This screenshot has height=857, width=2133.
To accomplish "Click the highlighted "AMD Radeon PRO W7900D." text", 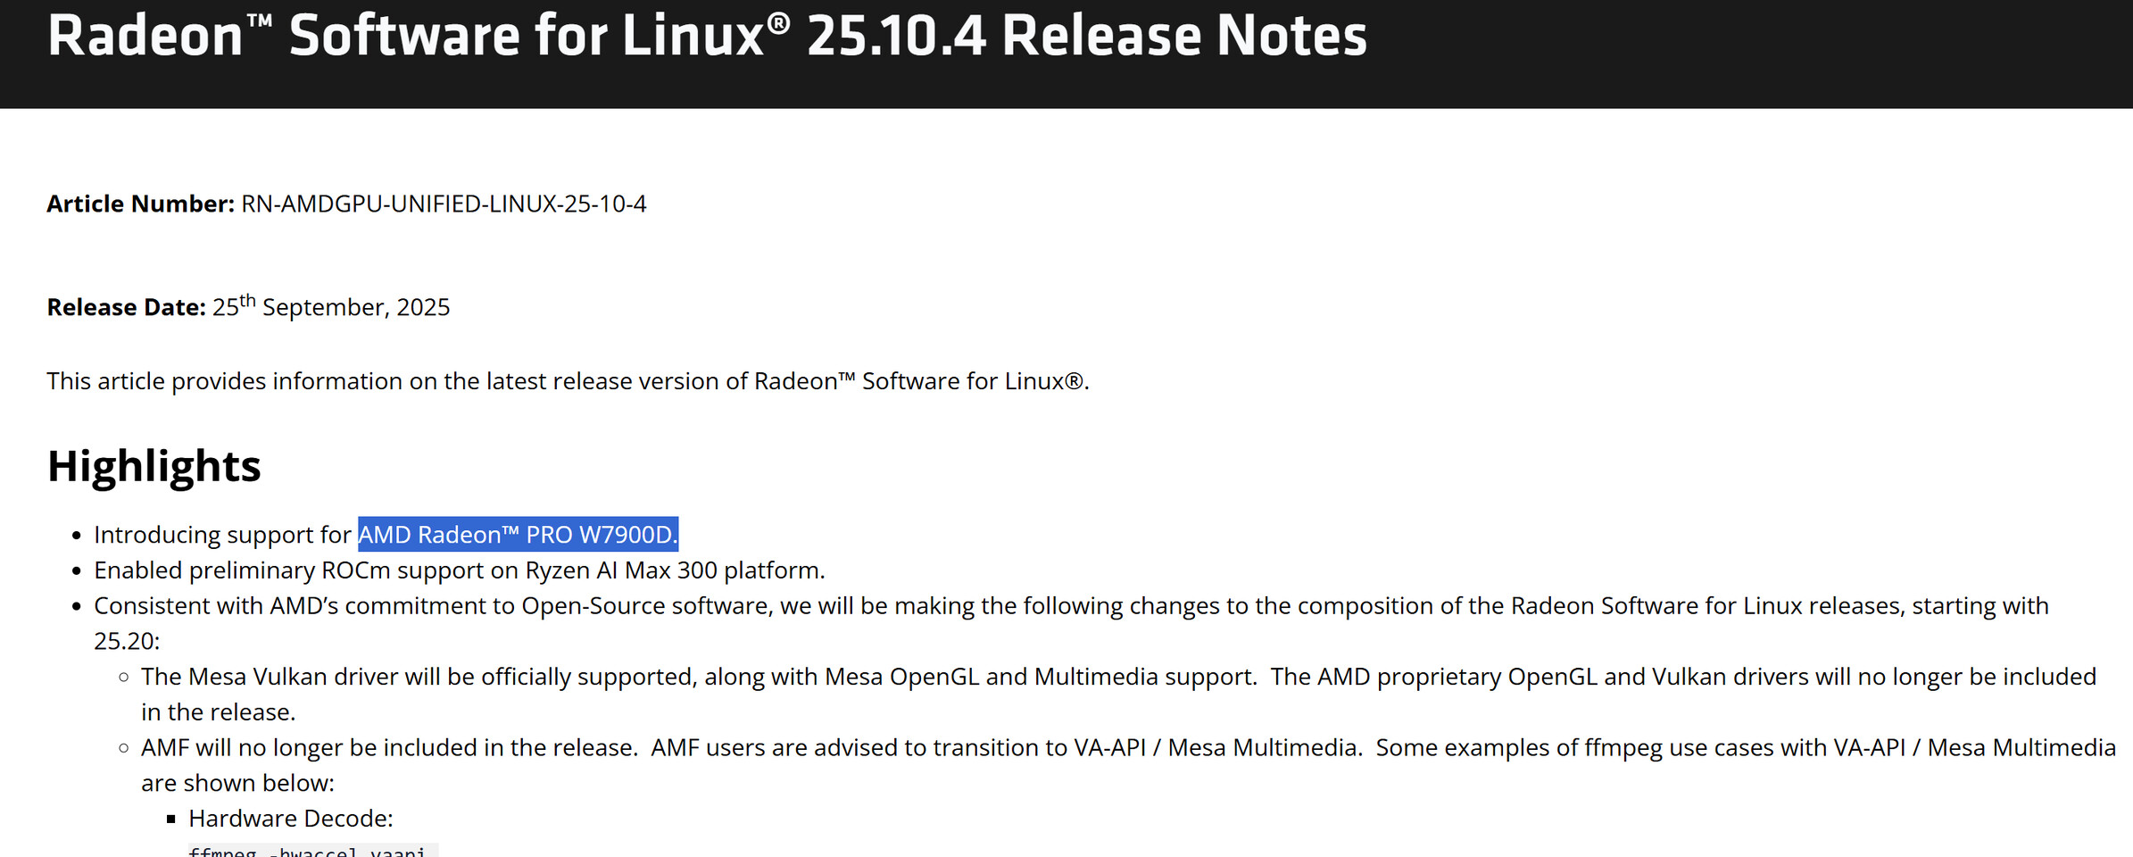I will [518, 535].
